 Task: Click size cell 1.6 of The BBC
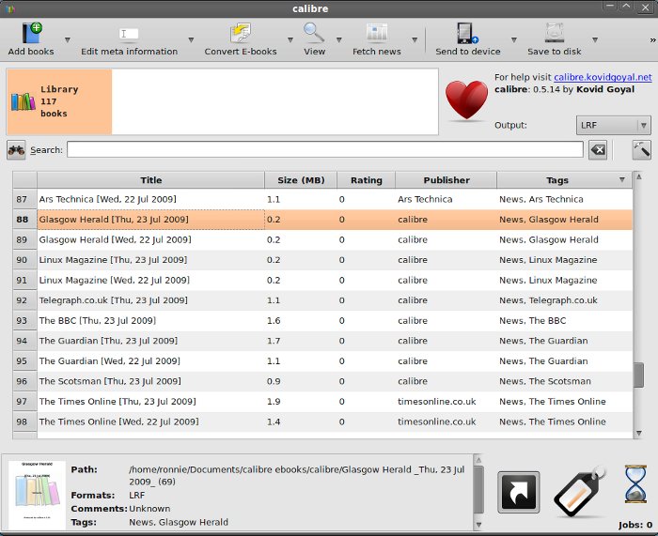301,321
